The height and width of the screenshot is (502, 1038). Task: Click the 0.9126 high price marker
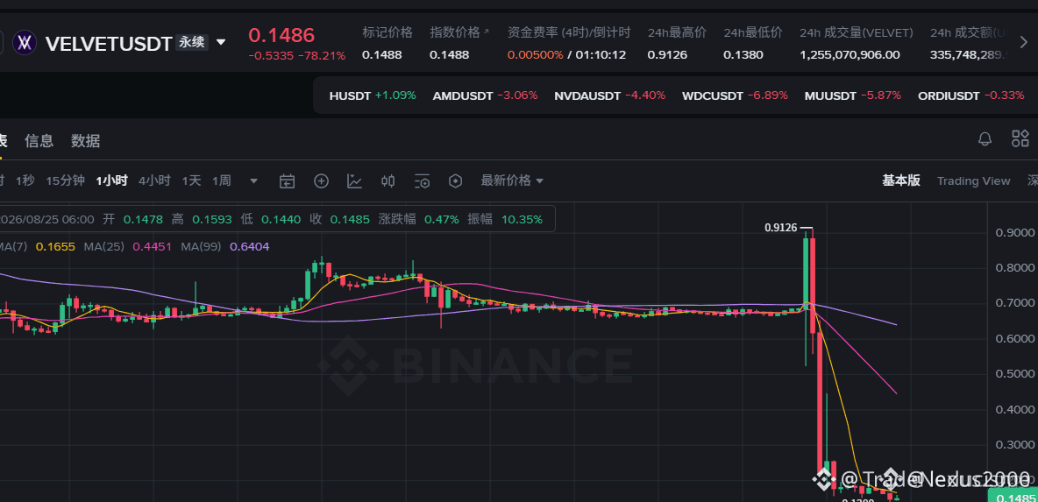point(780,228)
